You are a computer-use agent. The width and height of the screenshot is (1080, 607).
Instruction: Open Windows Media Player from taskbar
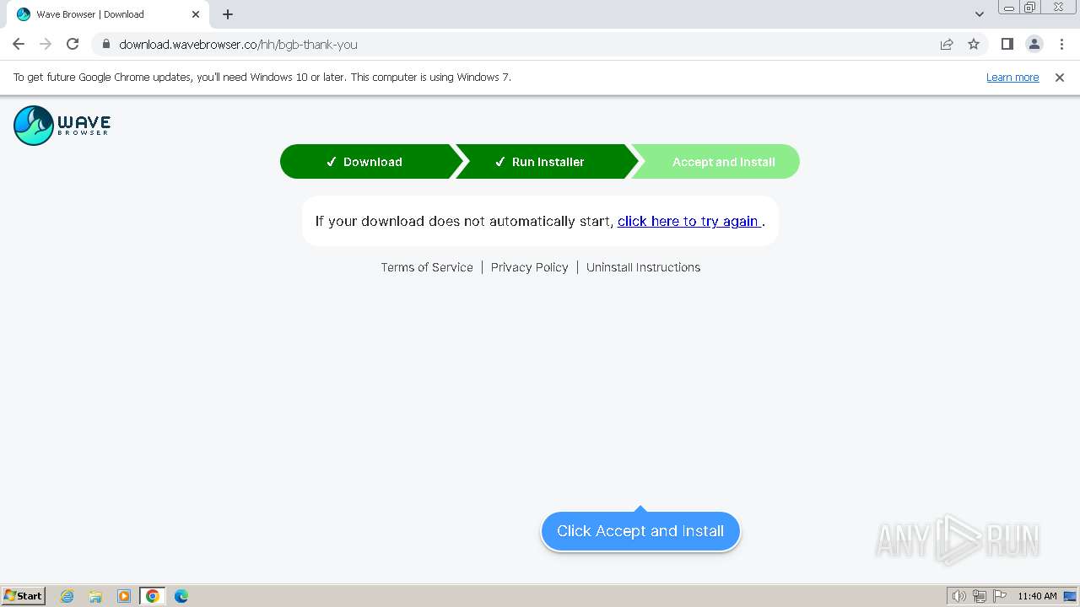(124, 596)
